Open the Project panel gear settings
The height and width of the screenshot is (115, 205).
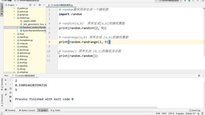[x=40, y=5]
